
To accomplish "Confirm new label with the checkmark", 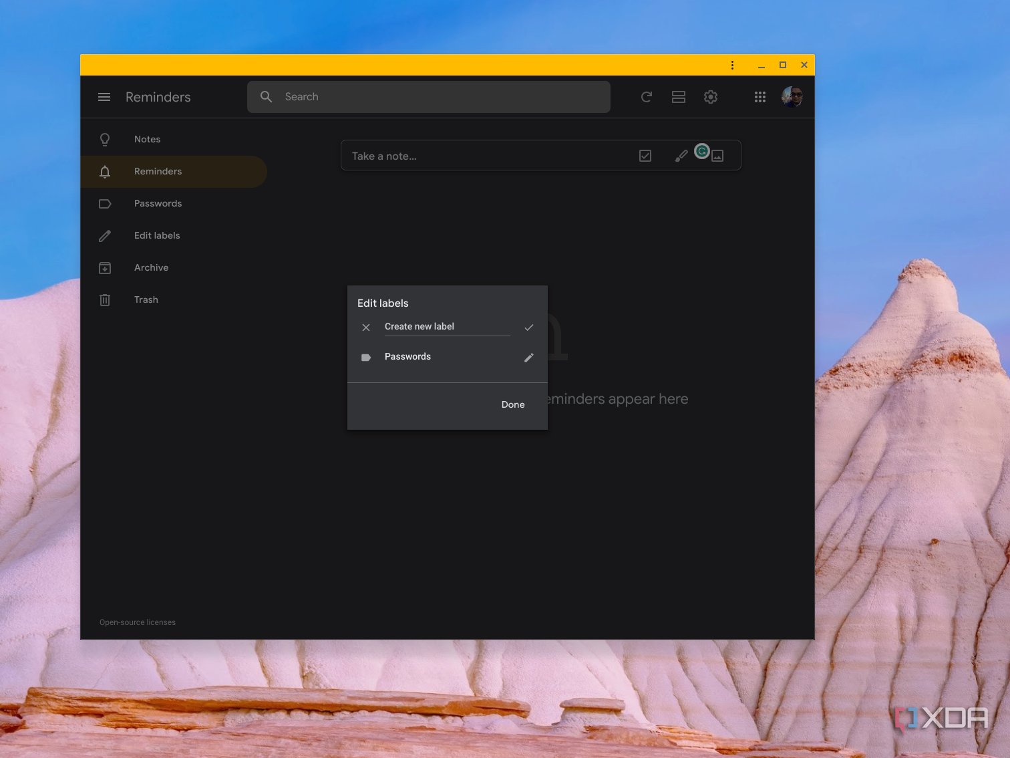I will (x=529, y=328).
